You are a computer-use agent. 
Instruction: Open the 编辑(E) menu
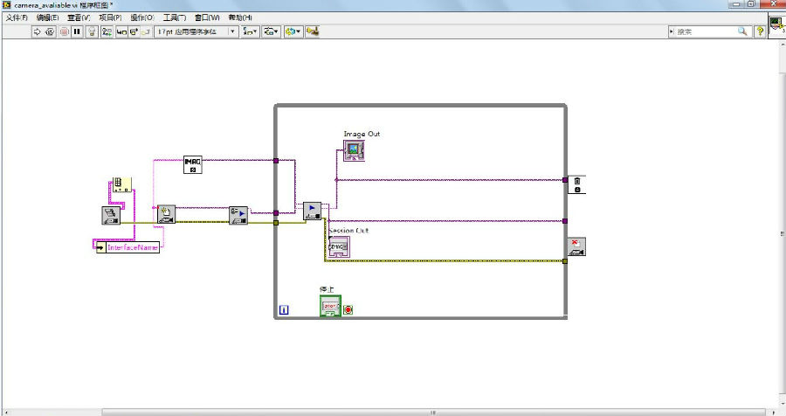[x=48, y=17]
